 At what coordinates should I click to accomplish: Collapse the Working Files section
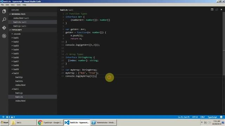pyautogui.click(x=33, y=14)
